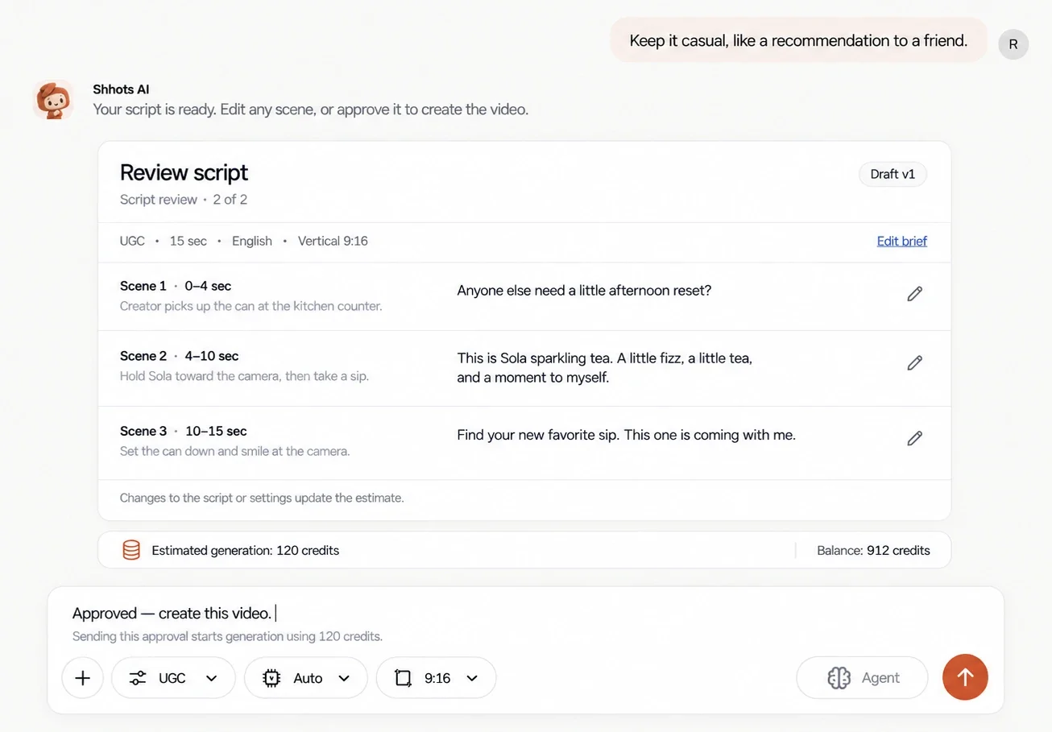The height and width of the screenshot is (732, 1052).
Task: Send the approval with the orange arrow button
Action: tap(965, 677)
